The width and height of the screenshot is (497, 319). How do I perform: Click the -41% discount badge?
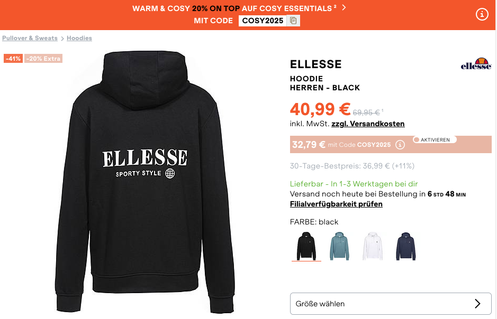[13, 59]
